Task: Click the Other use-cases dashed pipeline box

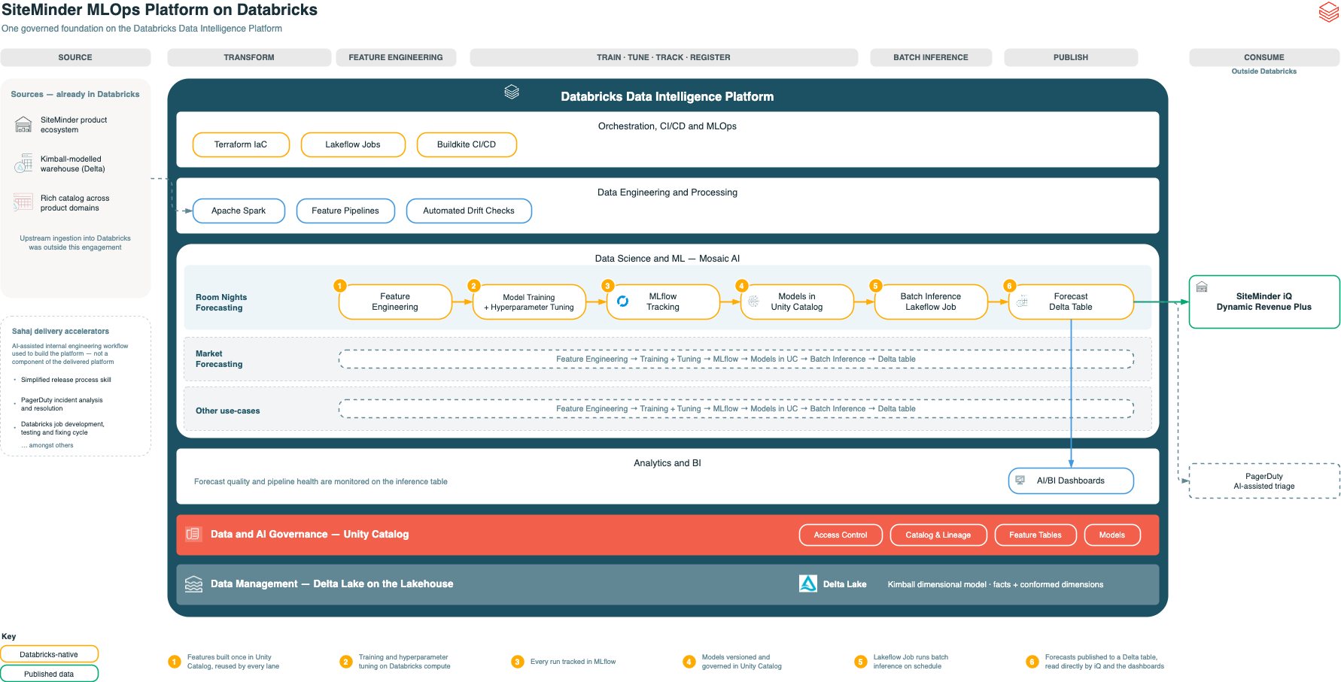Action: coord(736,409)
